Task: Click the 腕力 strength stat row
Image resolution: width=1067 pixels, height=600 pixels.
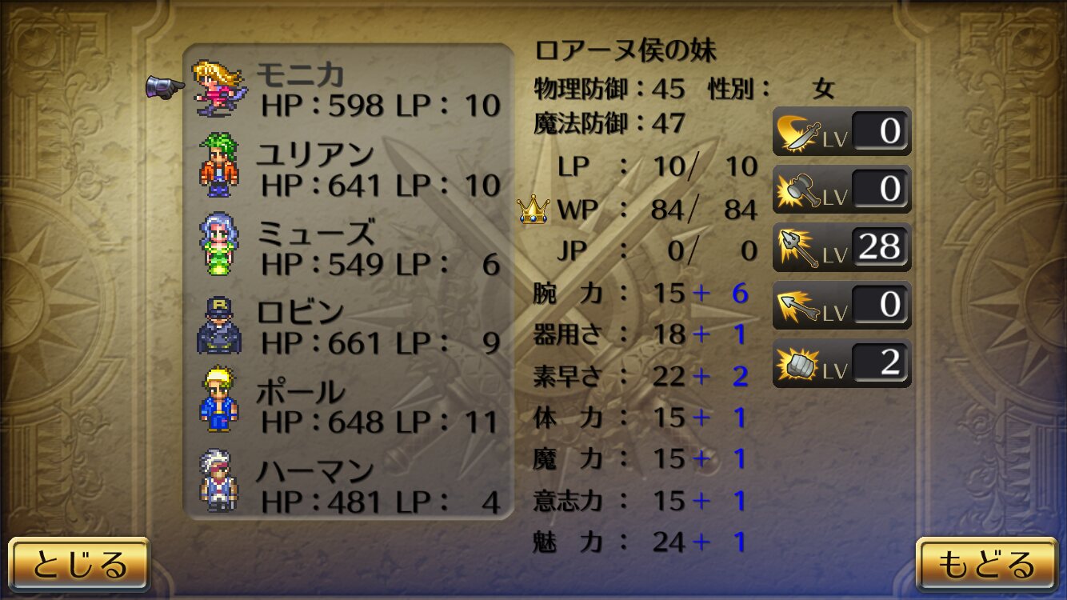Action: coord(641,294)
